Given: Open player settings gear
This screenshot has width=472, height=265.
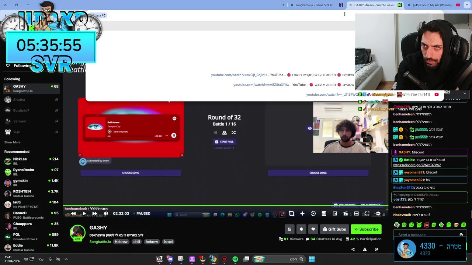Looking at the screenshot, I should point(378,213).
